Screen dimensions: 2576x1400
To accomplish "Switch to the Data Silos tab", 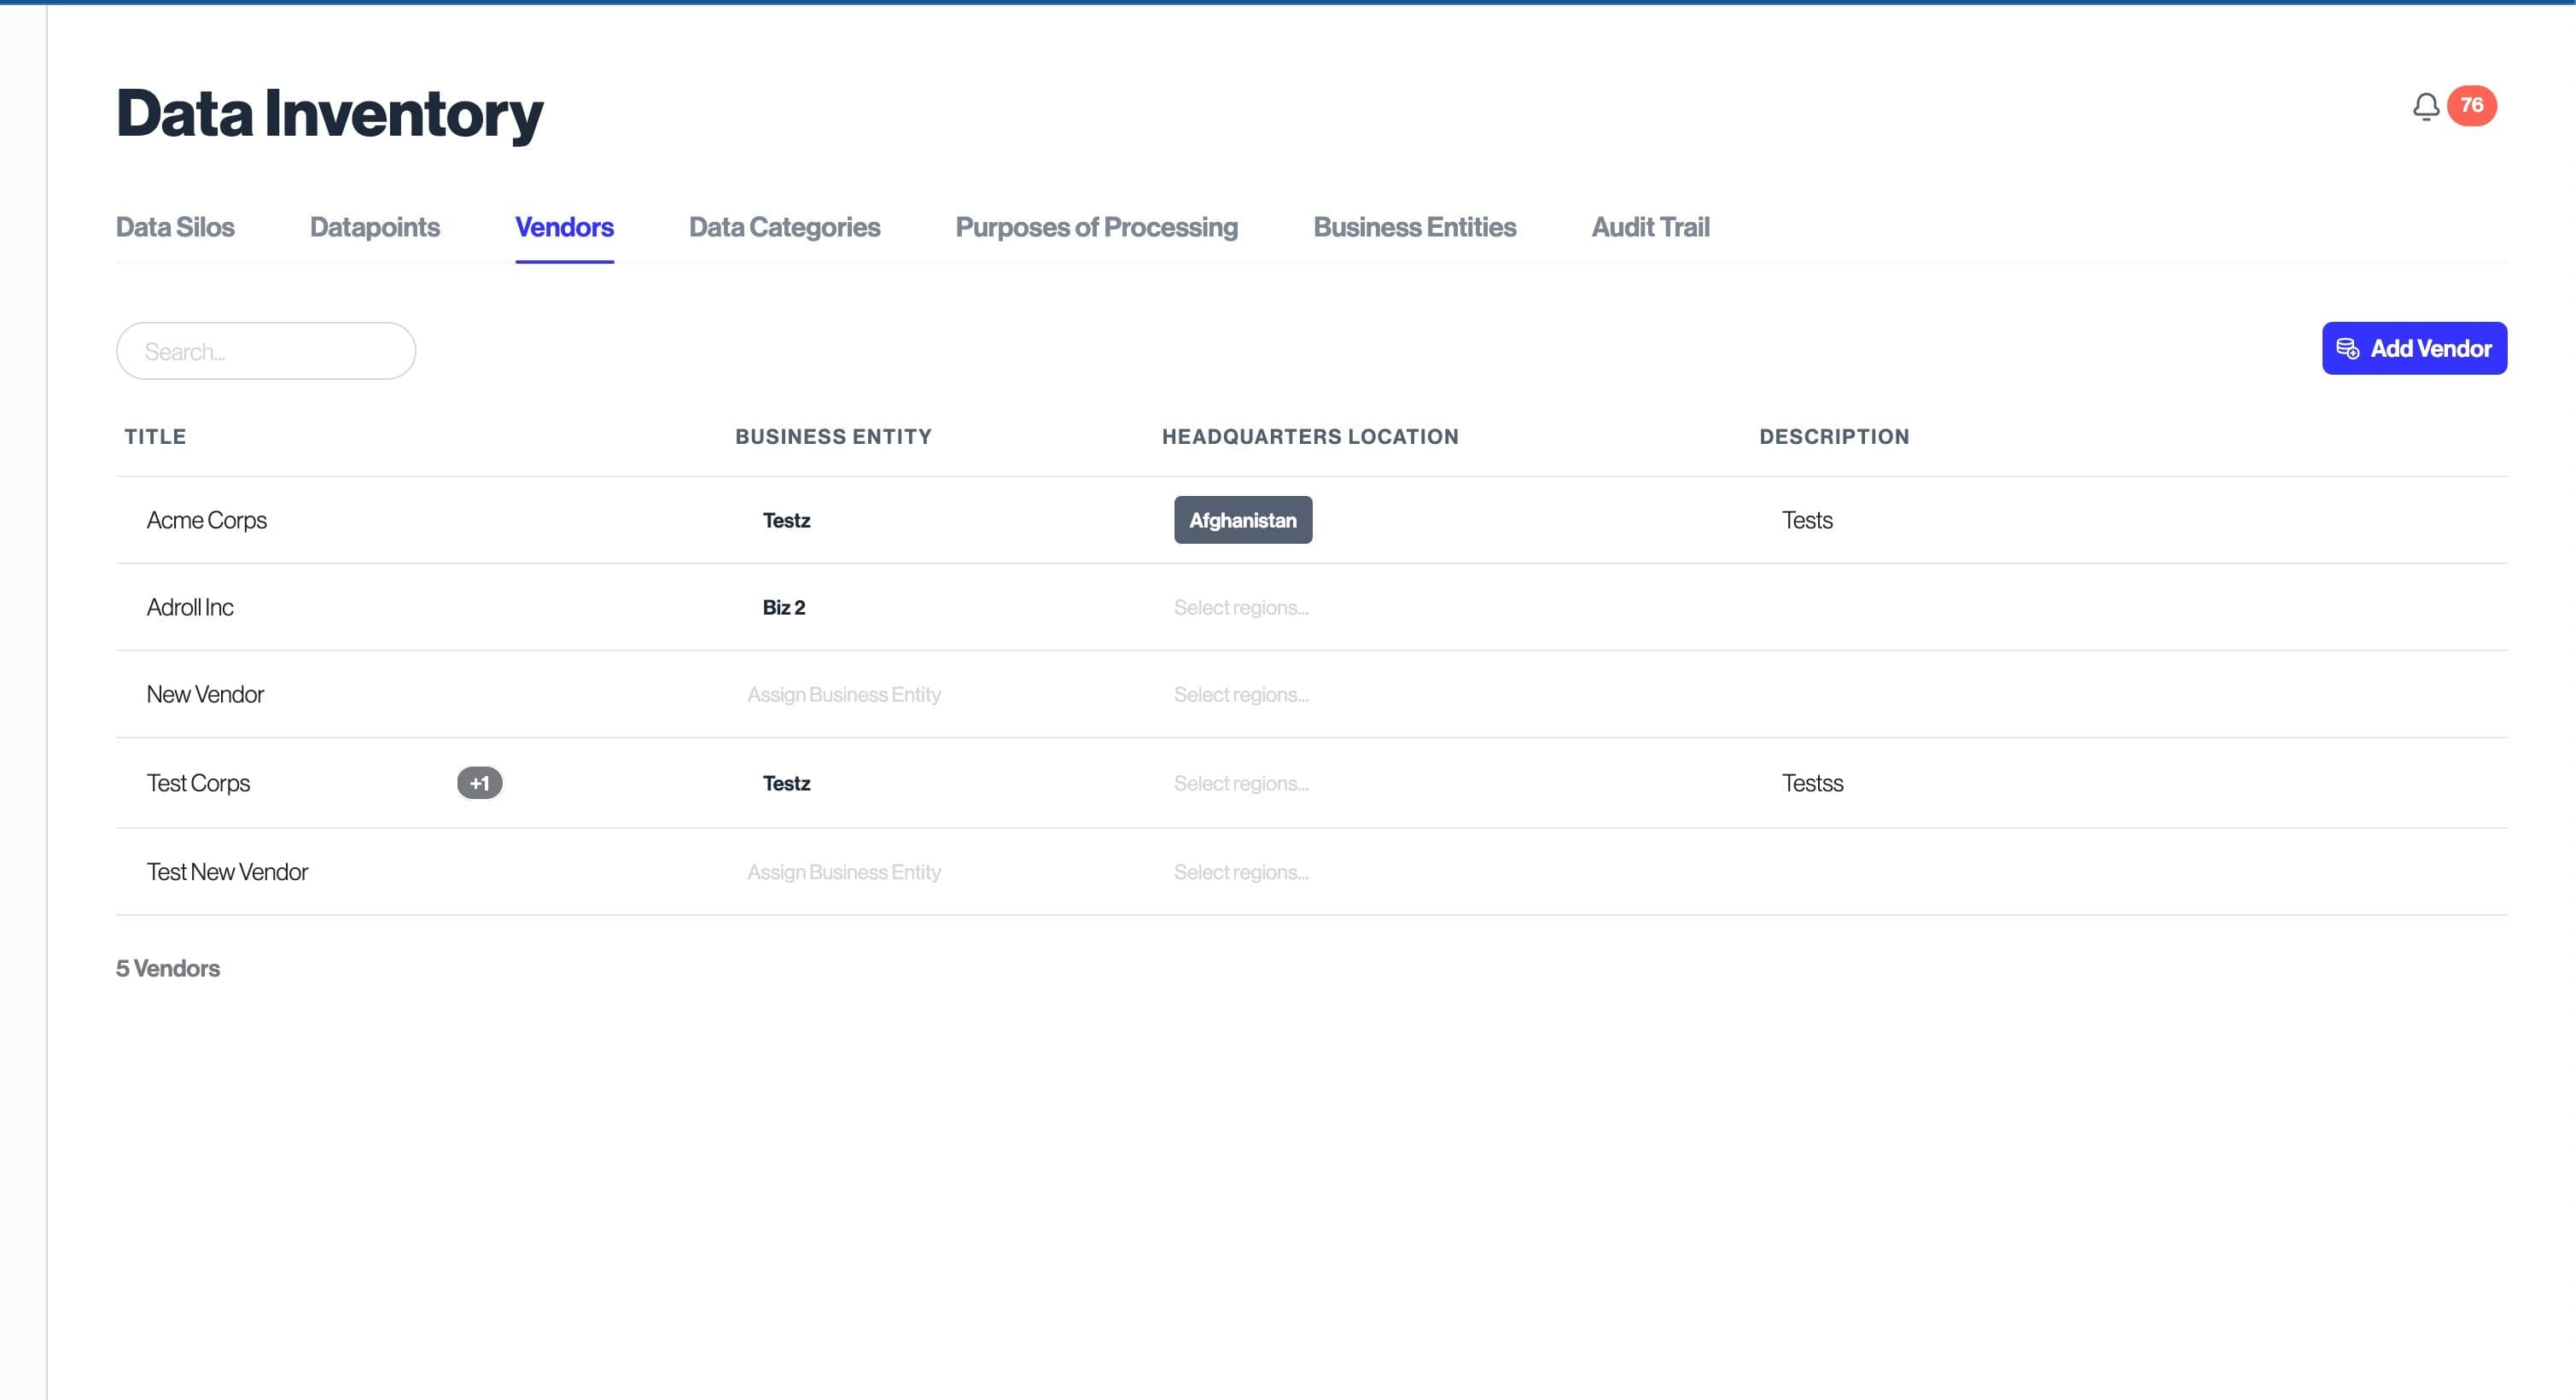I will coord(175,227).
